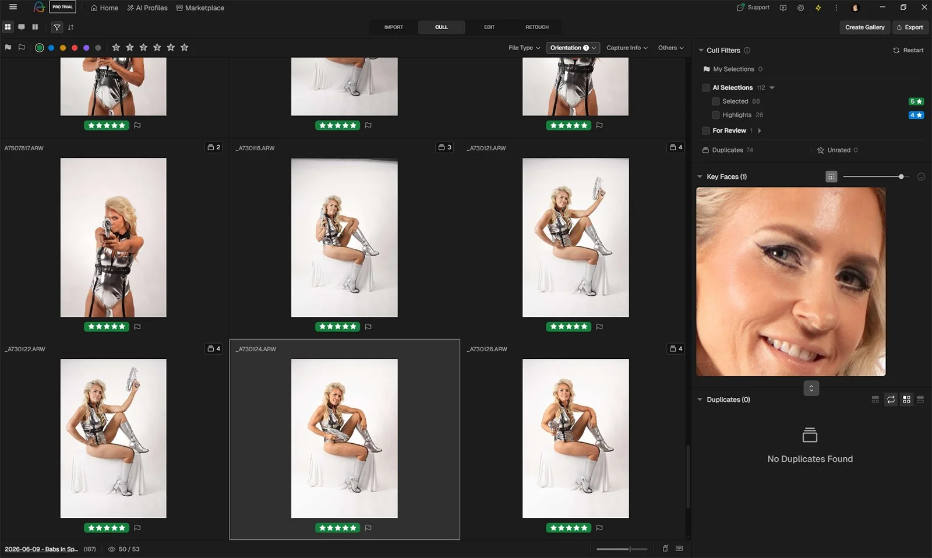Open the video tutorials icon
Viewport: 932px width, 558px height.
(783, 8)
